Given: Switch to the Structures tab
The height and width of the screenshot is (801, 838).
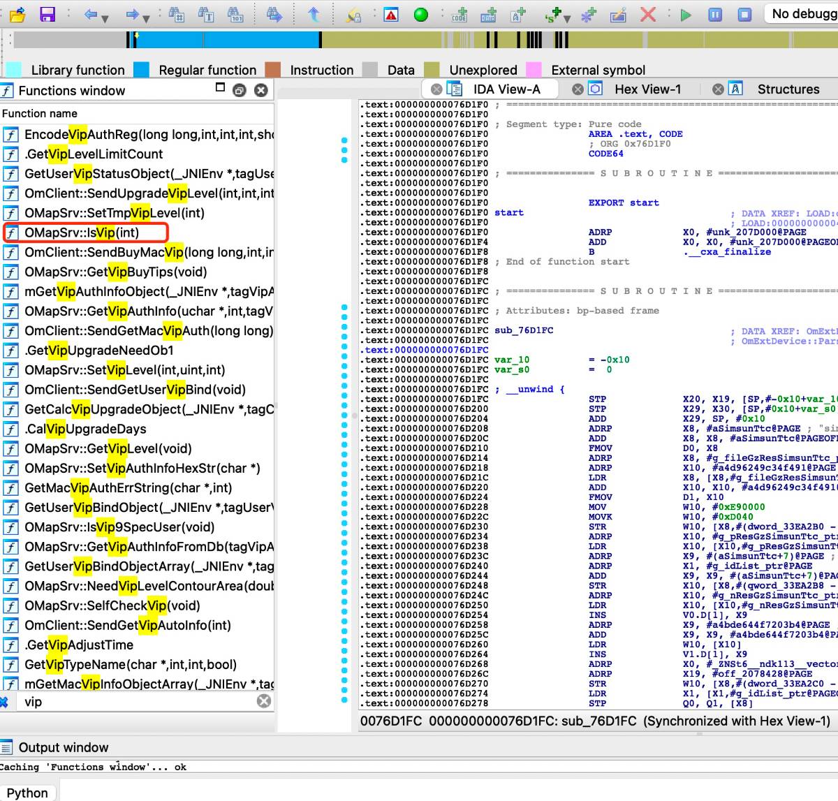Looking at the screenshot, I should click(788, 89).
